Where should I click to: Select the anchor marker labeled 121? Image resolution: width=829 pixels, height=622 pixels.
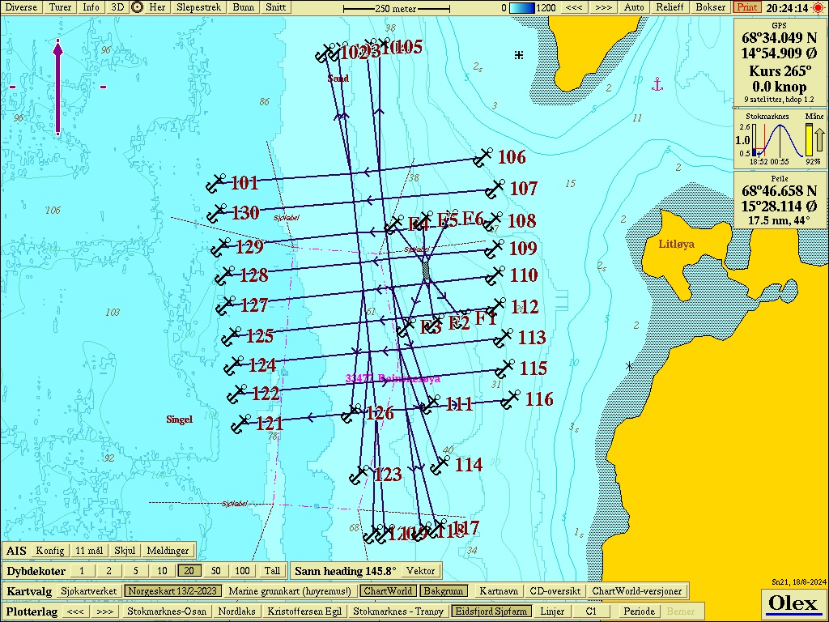(x=241, y=424)
